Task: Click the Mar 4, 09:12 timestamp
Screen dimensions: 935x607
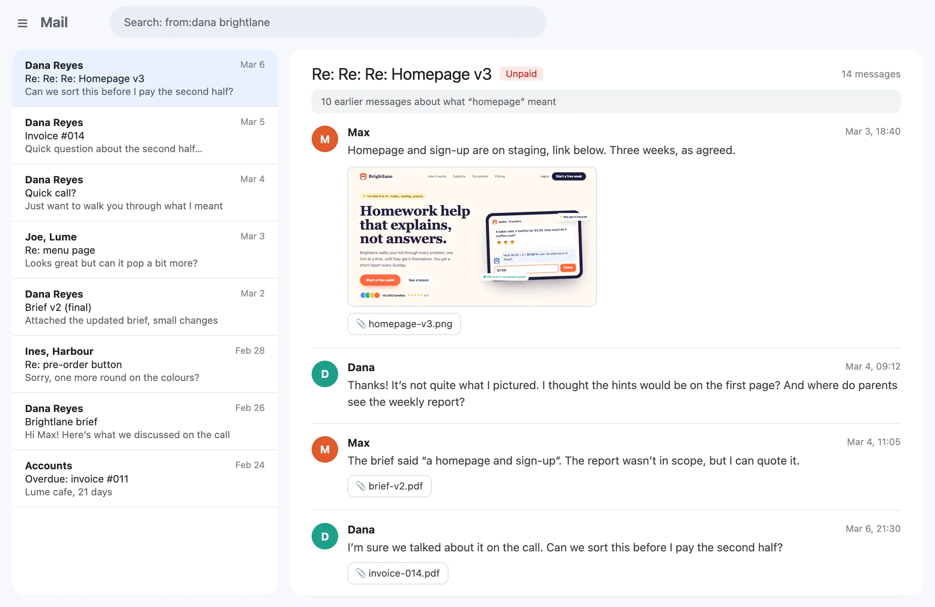Action: pyautogui.click(x=873, y=367)
